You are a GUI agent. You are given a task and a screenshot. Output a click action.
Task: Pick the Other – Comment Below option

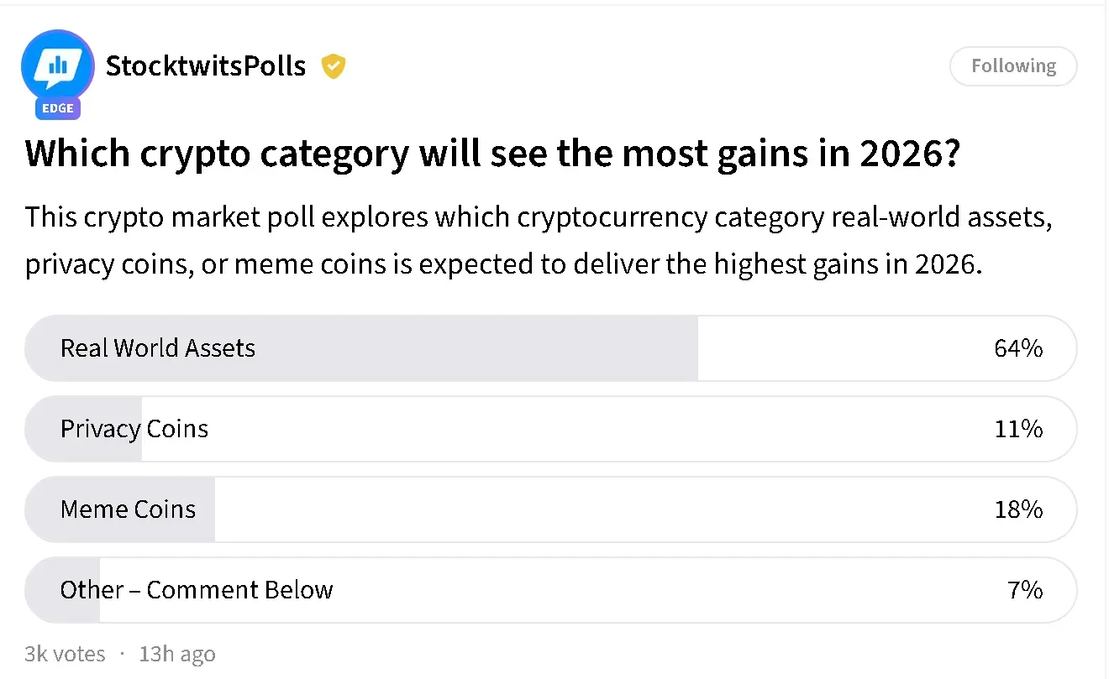tap(197, 590)
